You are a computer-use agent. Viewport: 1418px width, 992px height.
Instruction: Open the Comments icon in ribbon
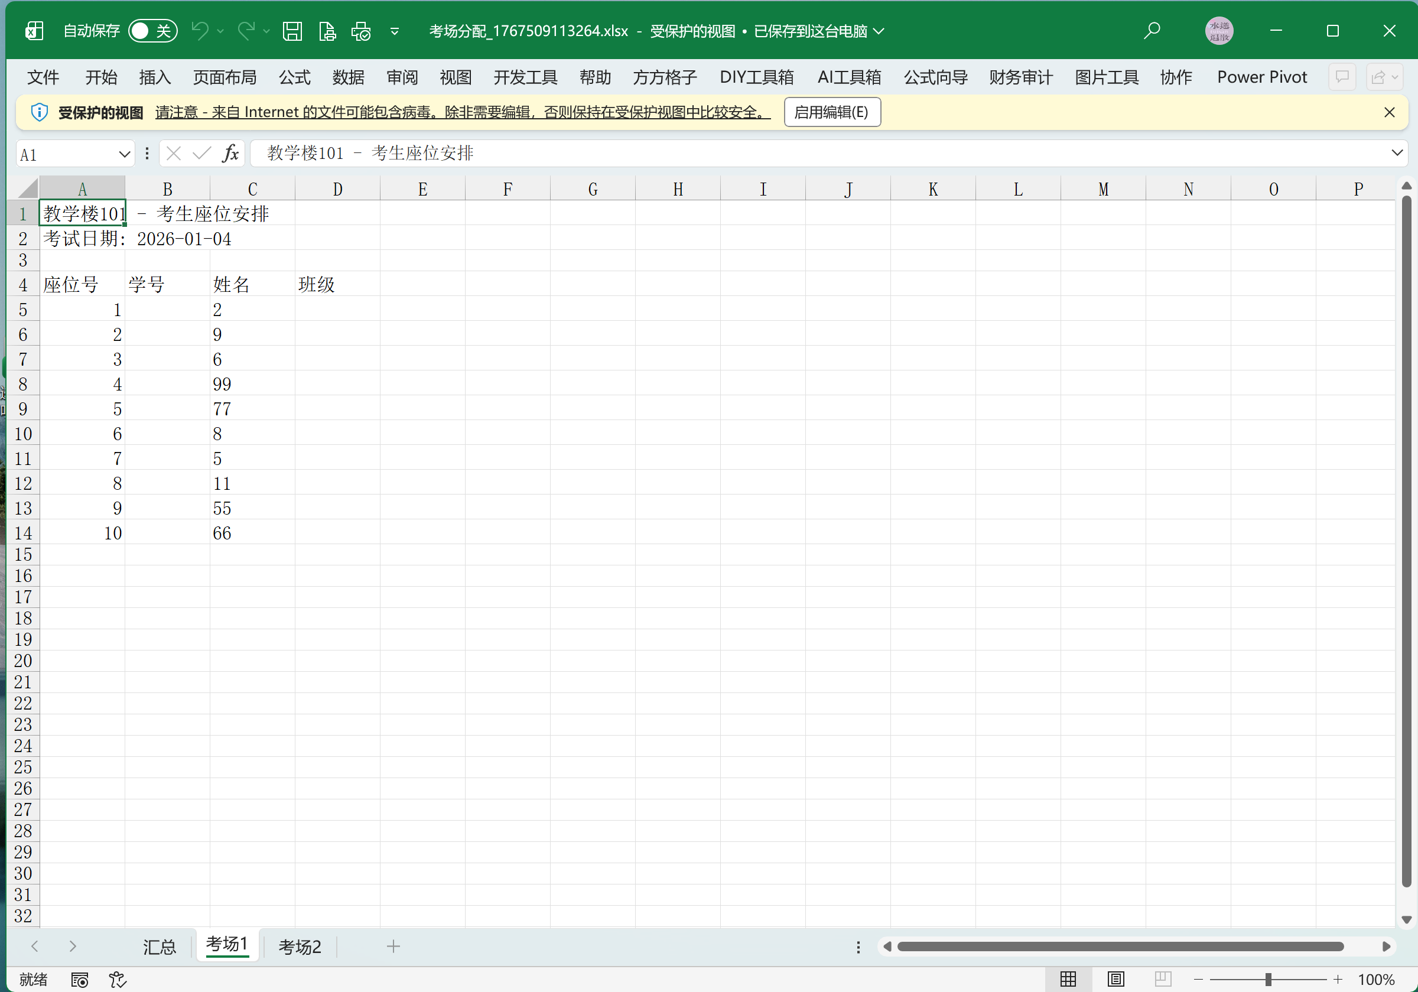tap(1342, 77)
